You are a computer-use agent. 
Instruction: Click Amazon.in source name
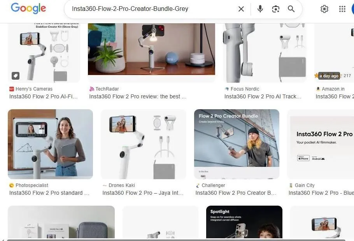point(333,89)
